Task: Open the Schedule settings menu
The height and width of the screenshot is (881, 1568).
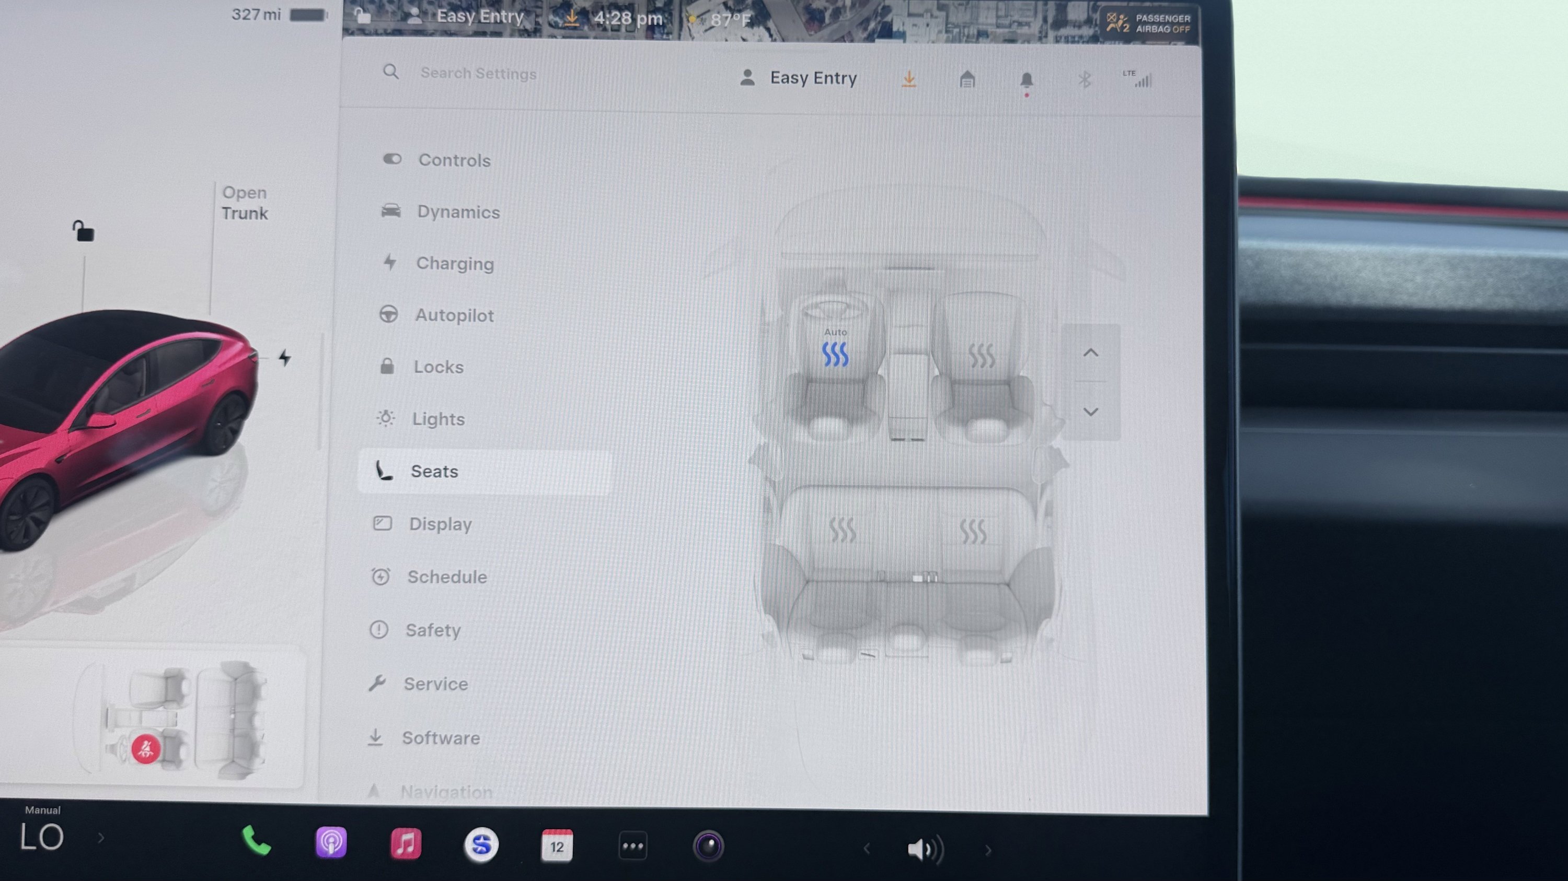Action: tap(429, 577)
